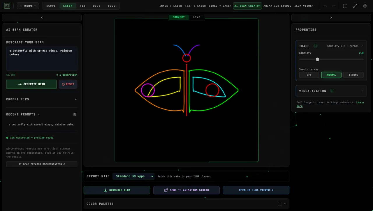373x211 pixels.
Task: Open the DOCS tab
Action: 97,6
